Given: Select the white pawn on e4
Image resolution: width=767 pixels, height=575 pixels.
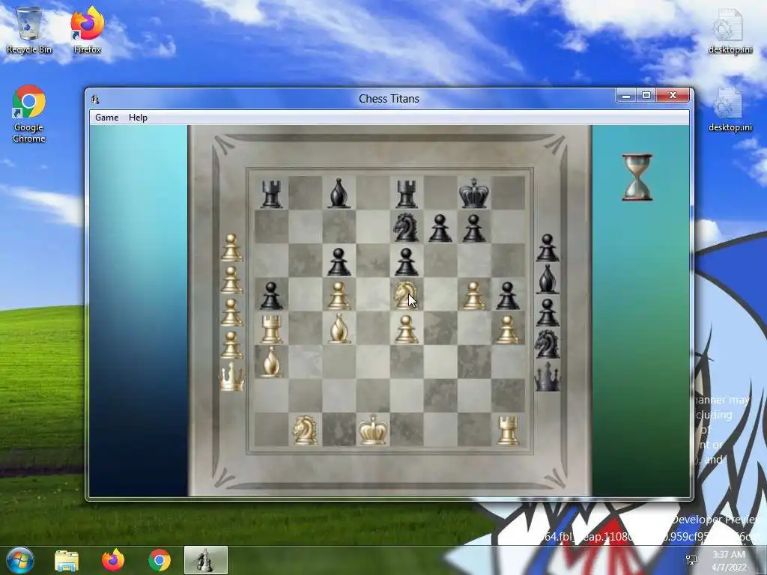Looking at the screenshot, I should click(407, 329).
